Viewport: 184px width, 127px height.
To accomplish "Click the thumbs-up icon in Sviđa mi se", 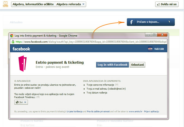I will (x=159, y=4).
